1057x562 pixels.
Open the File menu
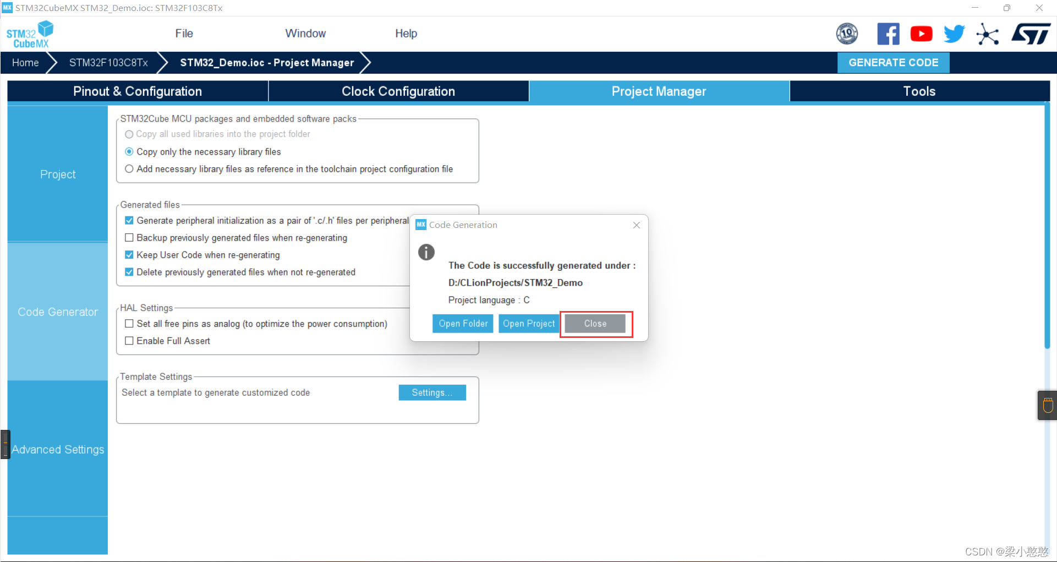(184, 34)
